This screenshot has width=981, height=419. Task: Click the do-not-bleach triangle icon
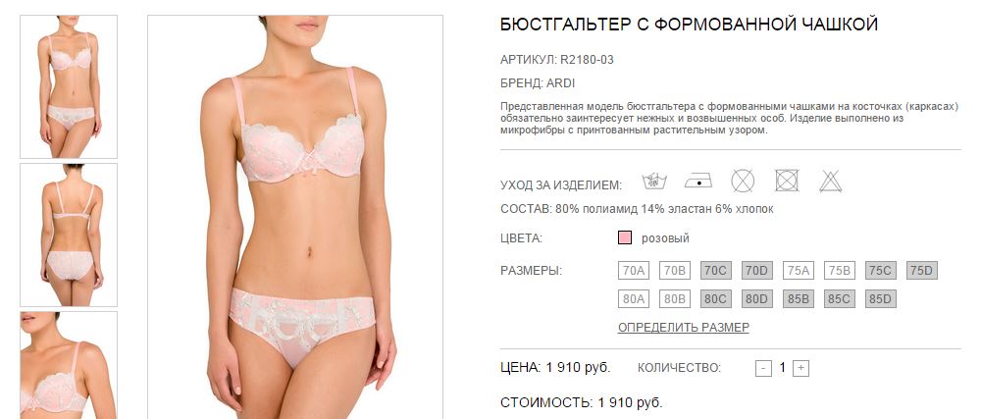[830, 182]
